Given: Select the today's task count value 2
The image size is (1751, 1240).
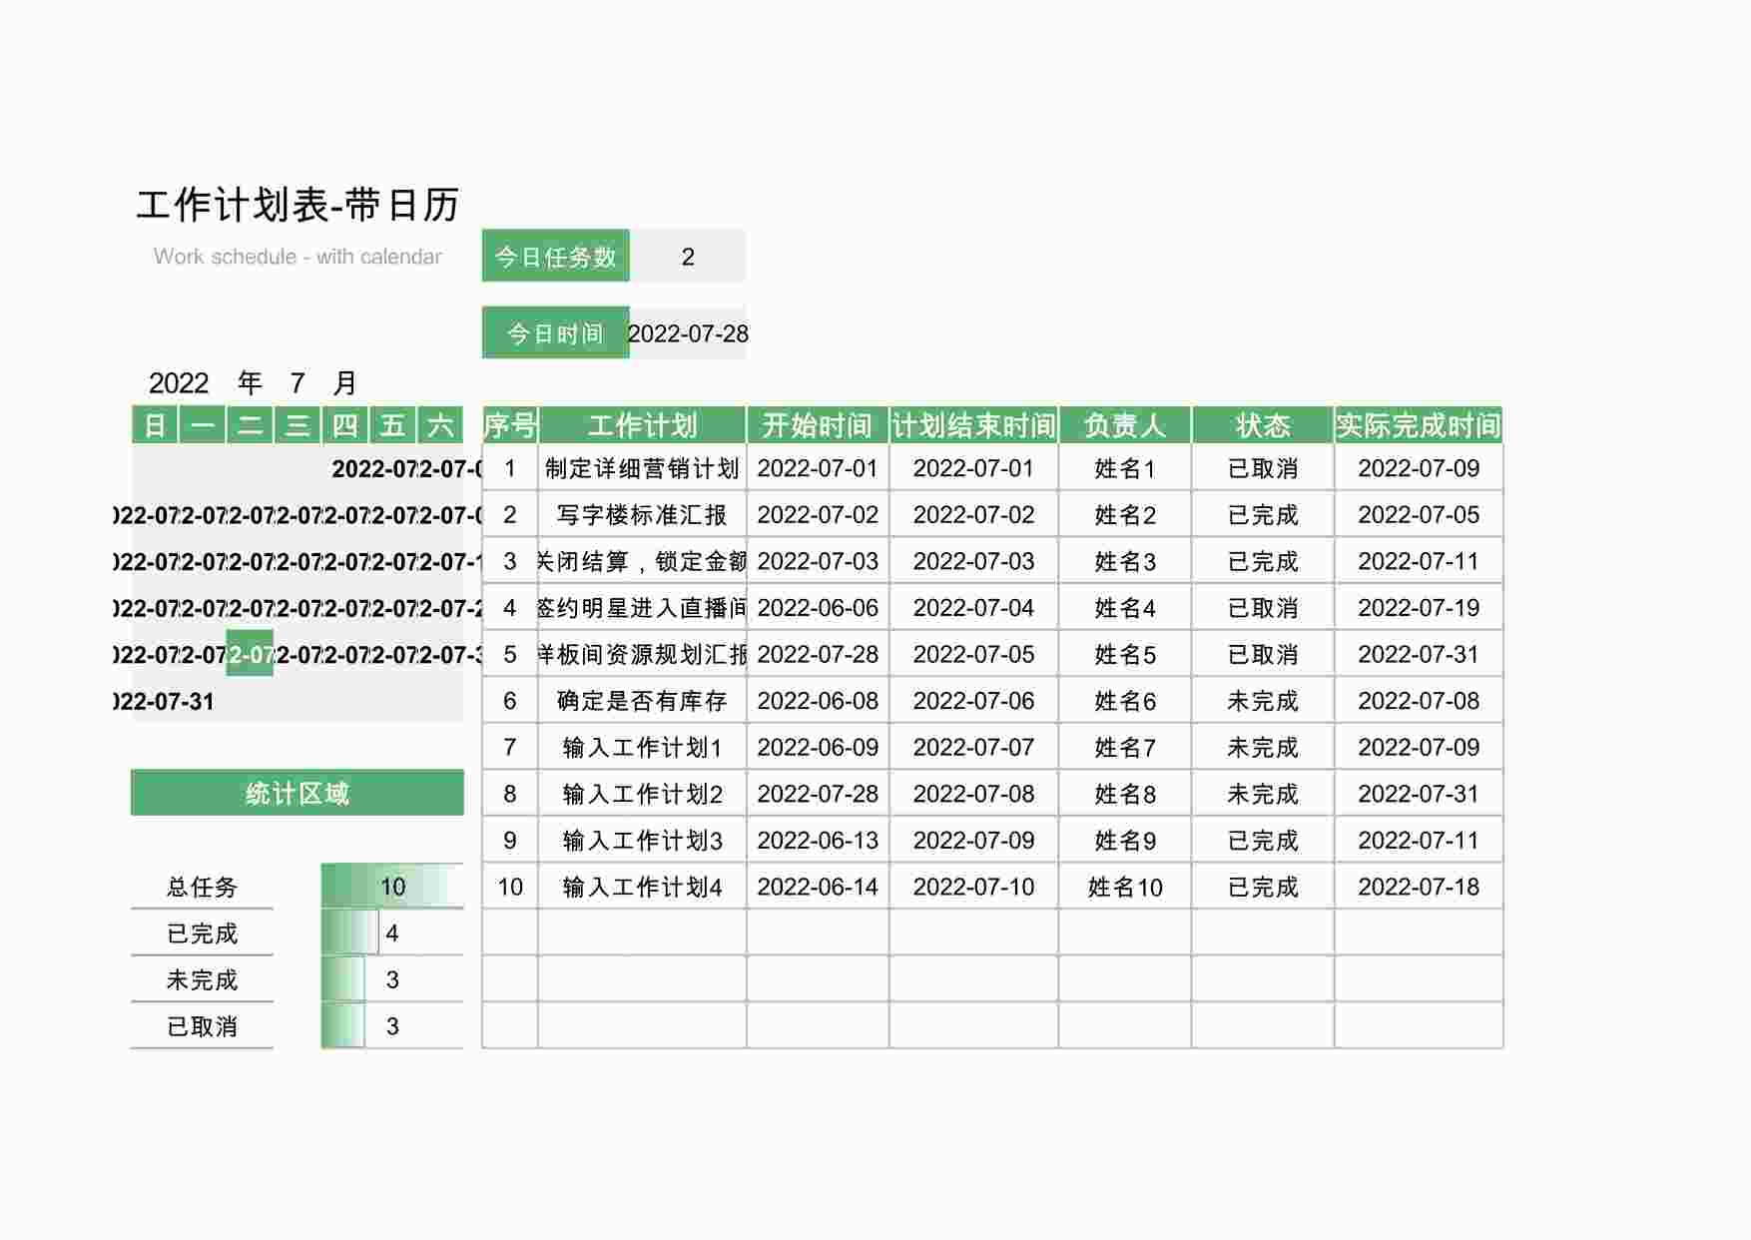Looking at the screenshot, I should coord(688,257).
